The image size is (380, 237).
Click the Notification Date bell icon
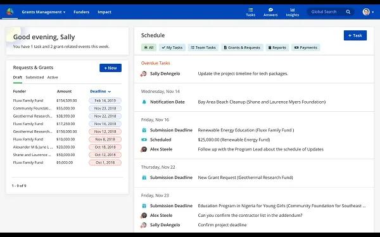(x=144, y=102)
